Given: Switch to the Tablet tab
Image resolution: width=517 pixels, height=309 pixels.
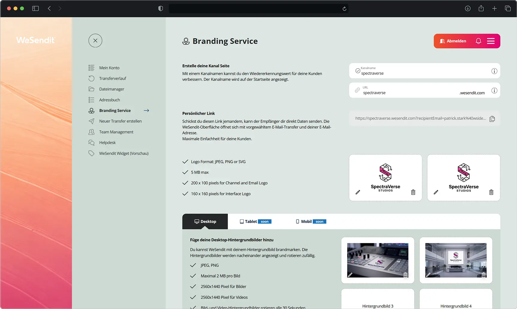Looking at the screenshot, I should point(256,222).
